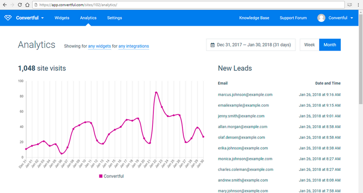Open the Settings menu
This screenshot has height=193, width=363.
pos(114,18)
